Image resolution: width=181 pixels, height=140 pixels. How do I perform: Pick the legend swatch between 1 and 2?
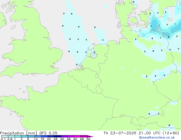coord(18,136)
